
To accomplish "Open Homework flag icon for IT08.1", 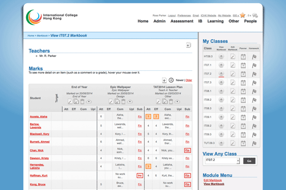I will [255, 91].
